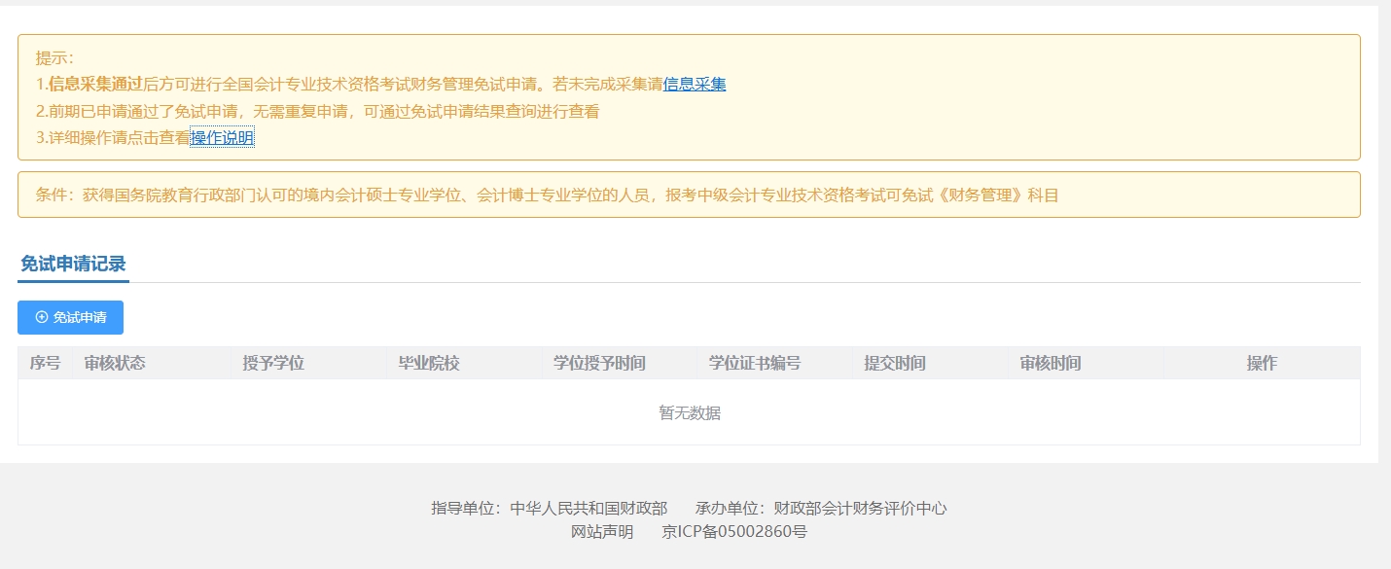
Task: Click the 操作 column header
Action: point(1262,363)
